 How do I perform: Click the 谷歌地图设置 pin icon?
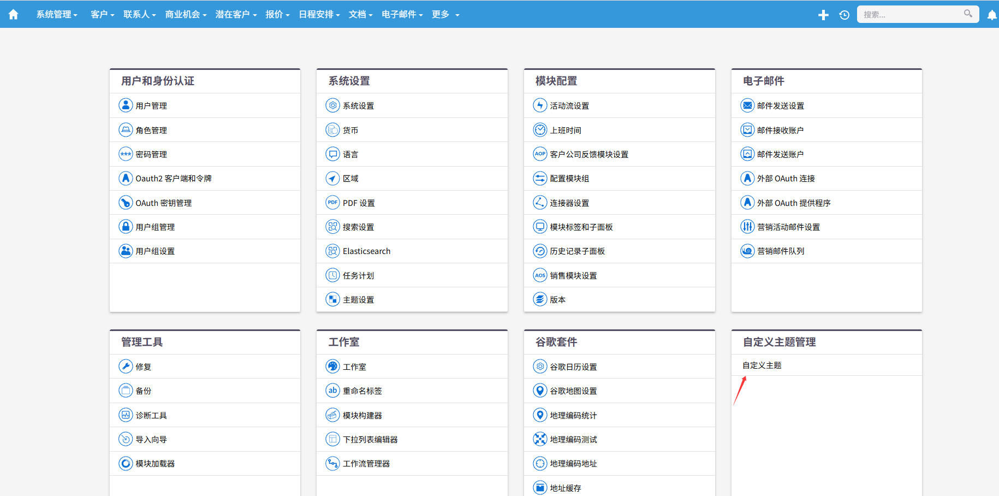click(540, 390)
